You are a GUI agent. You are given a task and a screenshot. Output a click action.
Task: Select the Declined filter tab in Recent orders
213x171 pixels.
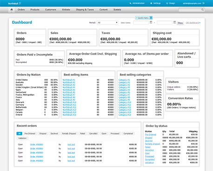pyautogui.click(x=54, y=133)
